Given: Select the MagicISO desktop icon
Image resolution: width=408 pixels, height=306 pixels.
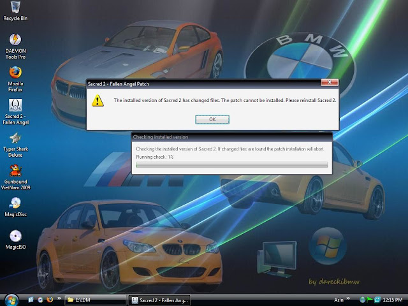Looking at the screenshot, I should click(15, 240).
